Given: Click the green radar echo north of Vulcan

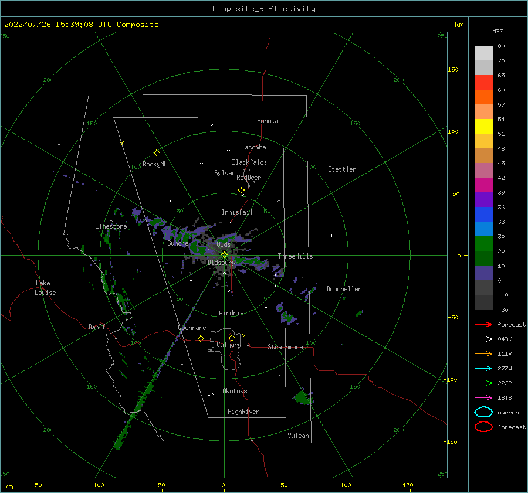Looking at the screenshot, I should pos(303,396).
